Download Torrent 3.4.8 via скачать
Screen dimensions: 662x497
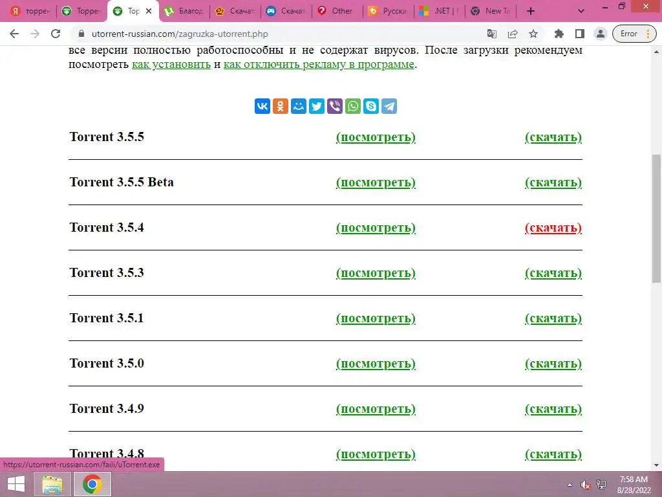[553, 454]
